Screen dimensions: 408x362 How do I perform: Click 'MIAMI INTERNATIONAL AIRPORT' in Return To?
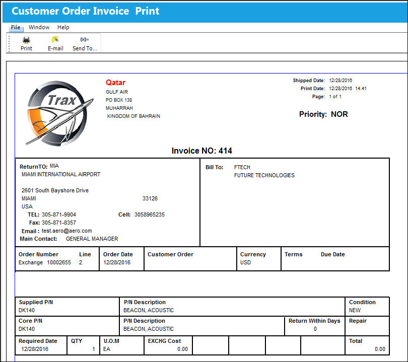click(61, 174)
